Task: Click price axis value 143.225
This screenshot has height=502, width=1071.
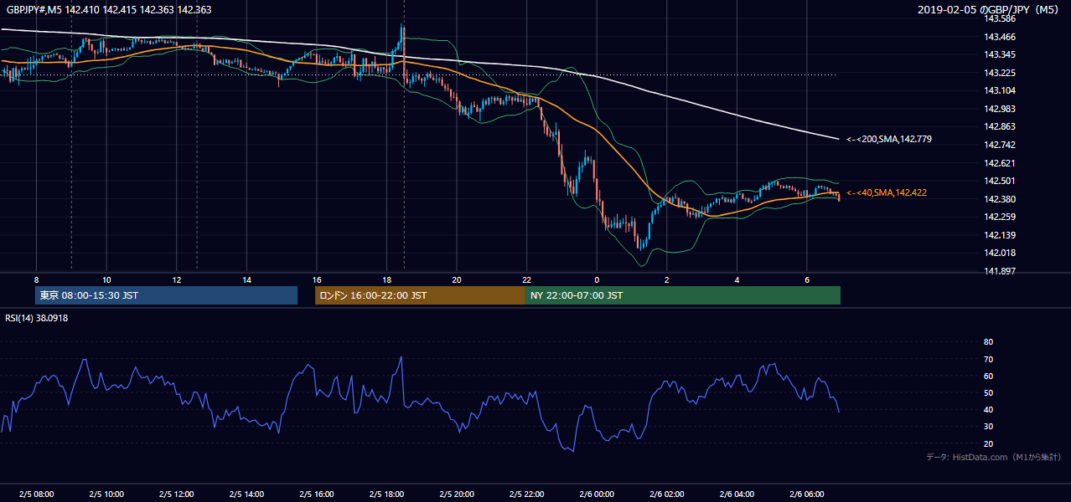Action: 999,73
